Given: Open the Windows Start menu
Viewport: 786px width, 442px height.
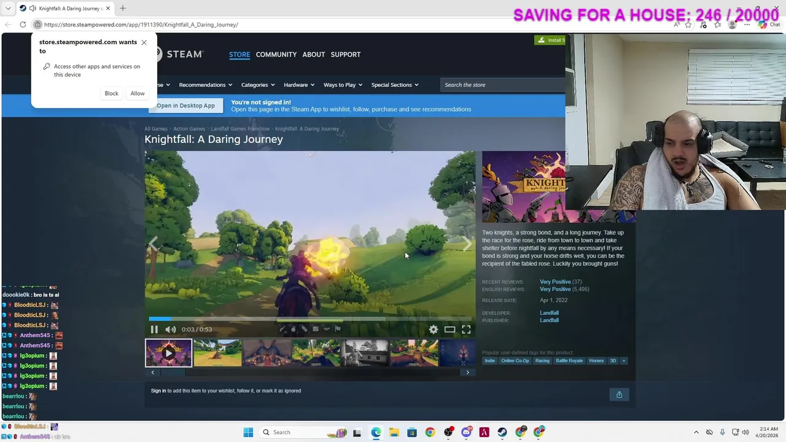Looking at the screenshot, I should point(248,432).
